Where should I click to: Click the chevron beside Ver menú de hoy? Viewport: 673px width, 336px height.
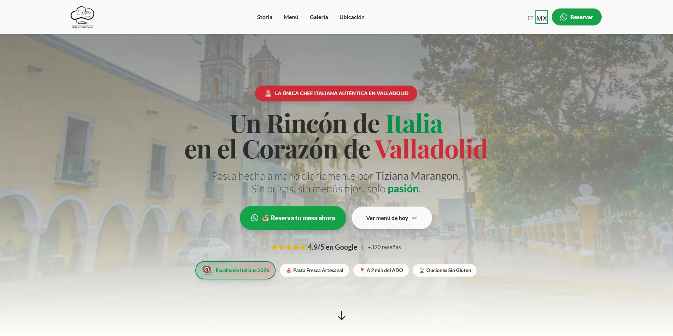point(414,218)
